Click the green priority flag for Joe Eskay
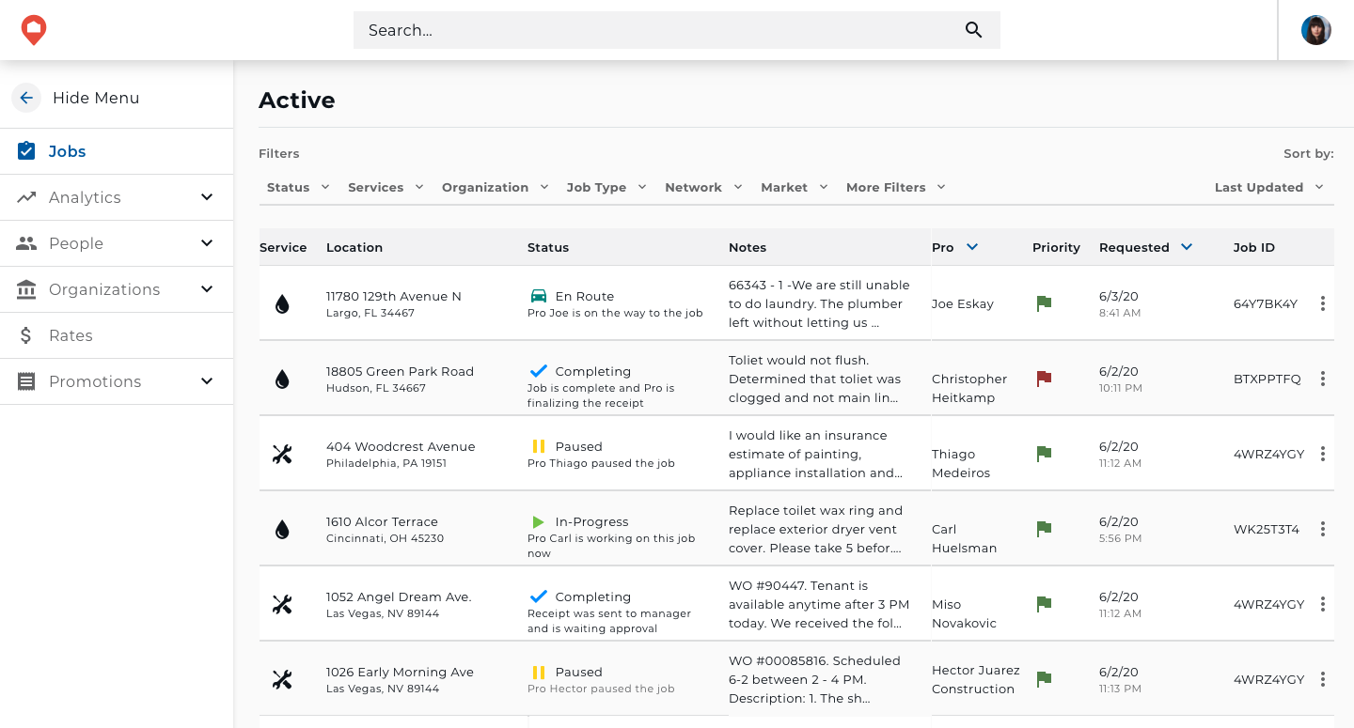The height and width of the screenshot is (728, 1354). point(1044,303)
